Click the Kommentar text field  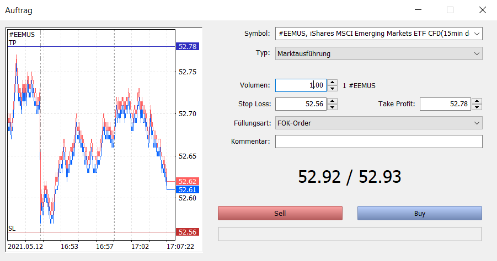click(x=379, y=142)
